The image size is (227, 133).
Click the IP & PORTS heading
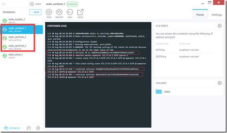coord(162,26)
